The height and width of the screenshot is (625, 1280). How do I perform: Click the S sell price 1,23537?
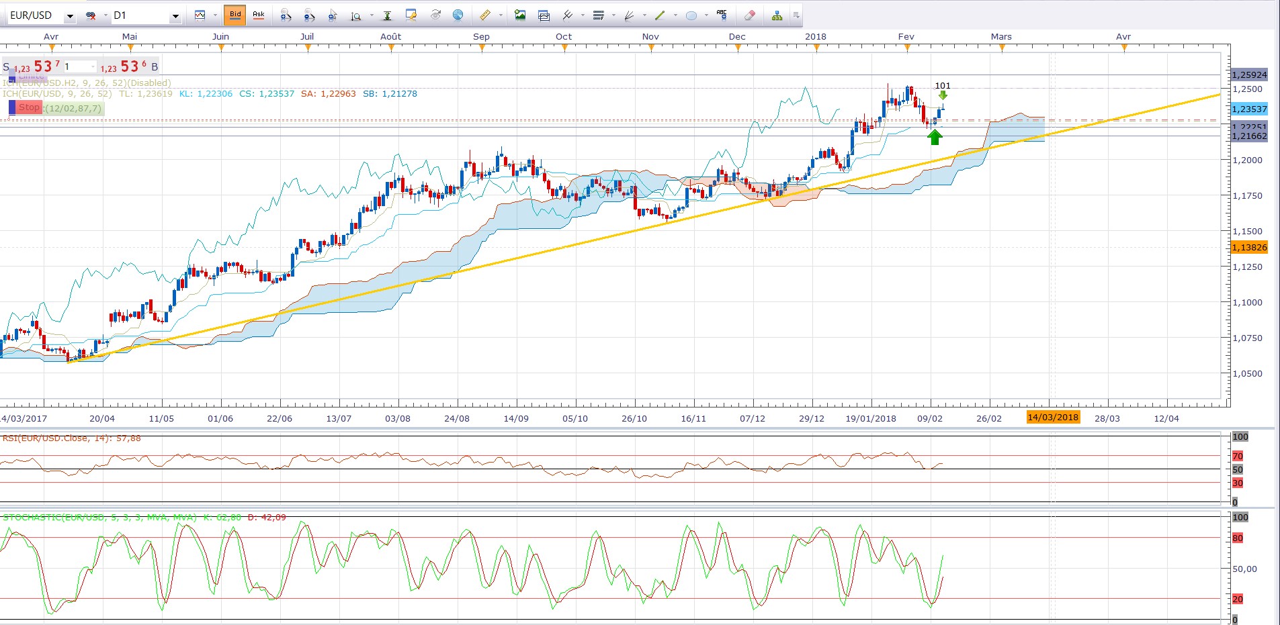tap(32, 66)
